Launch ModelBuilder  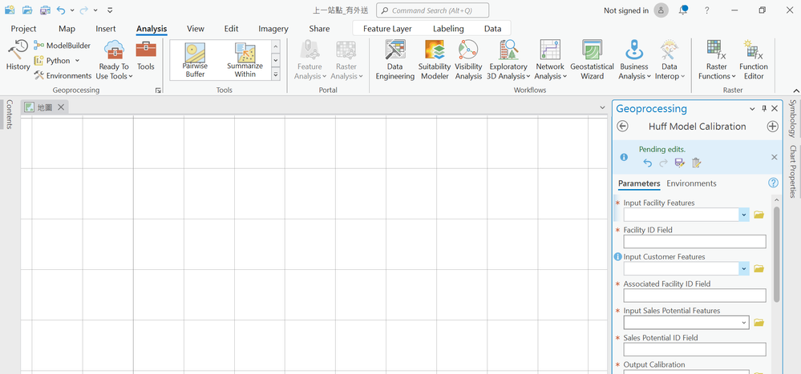click(x=63, y=46)
